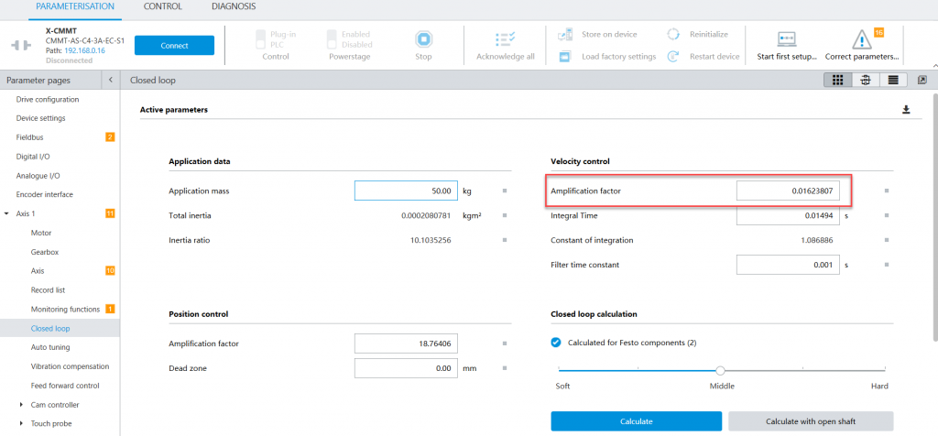Open the Correct parameters warning icon

click(x=861, y=40)
